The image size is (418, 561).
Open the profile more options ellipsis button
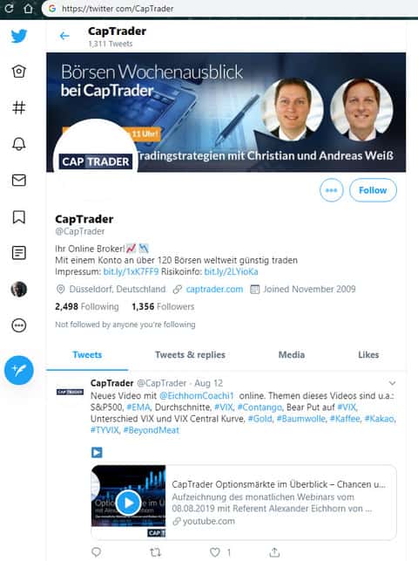pyautogui.click(x=331, y=190)
